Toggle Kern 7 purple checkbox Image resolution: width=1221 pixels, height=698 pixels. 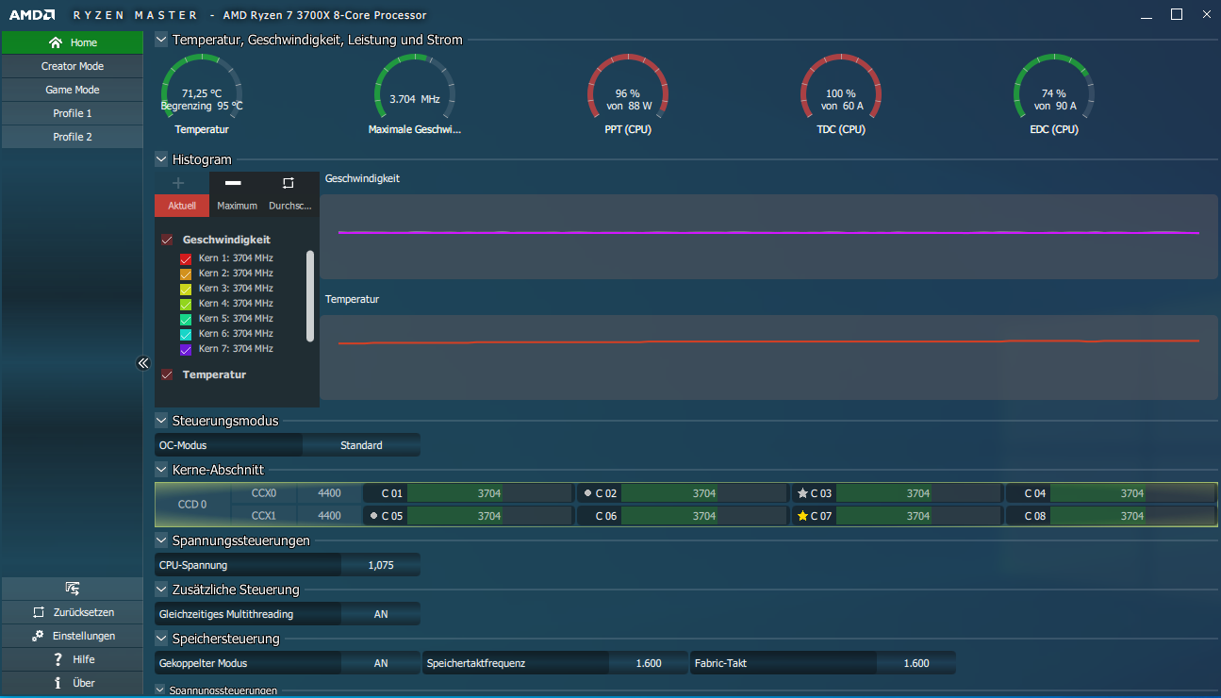click(x=186, y=349)
